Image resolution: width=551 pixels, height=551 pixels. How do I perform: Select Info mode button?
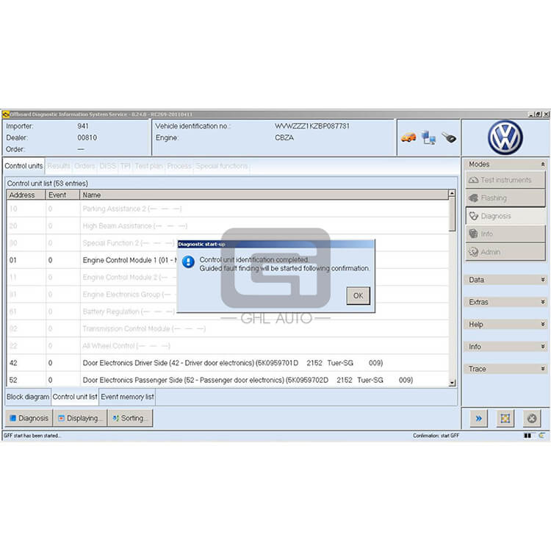point(505,234)
